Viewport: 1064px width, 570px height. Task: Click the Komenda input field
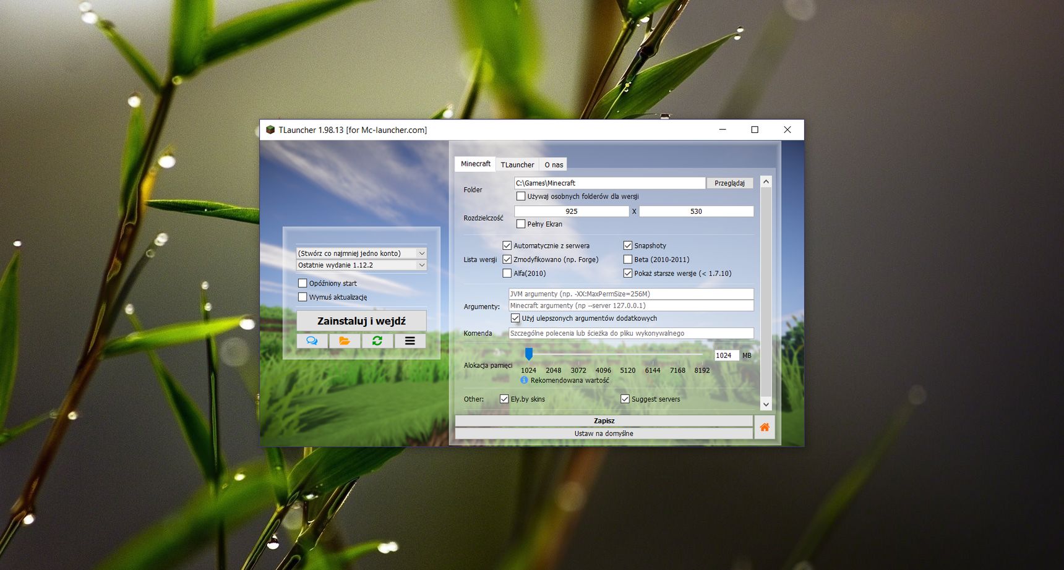631,333
